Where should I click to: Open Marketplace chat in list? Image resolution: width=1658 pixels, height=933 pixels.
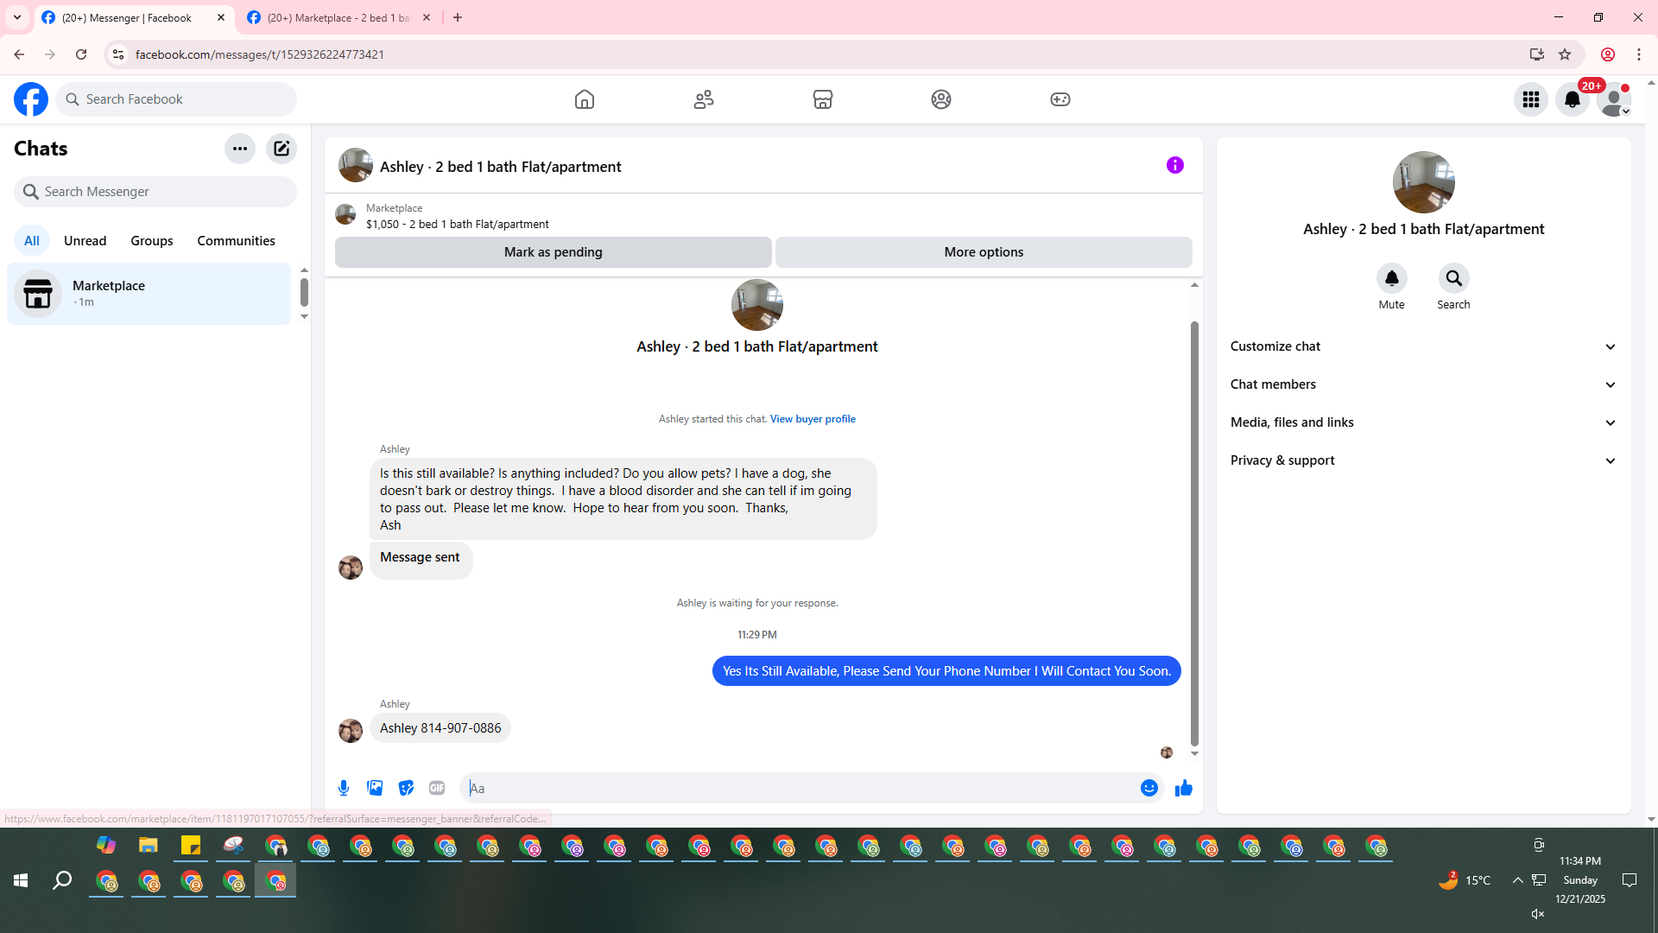(149, 294)
